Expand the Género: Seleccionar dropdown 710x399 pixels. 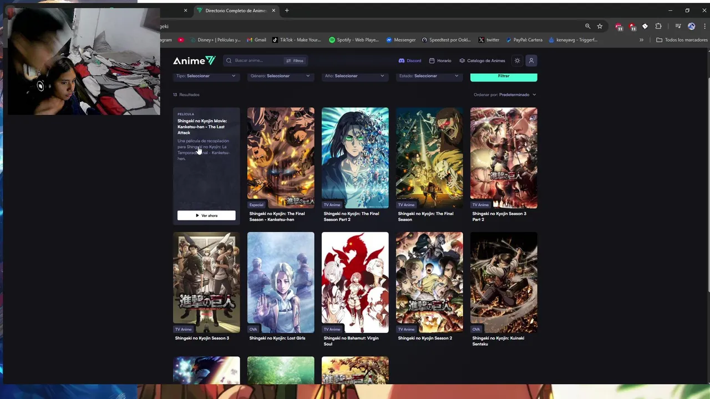click(x=281, y=76)
